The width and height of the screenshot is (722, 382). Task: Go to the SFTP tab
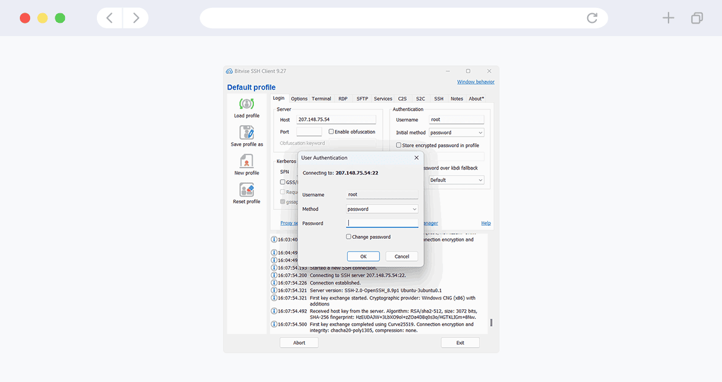(x=362, y=99)
